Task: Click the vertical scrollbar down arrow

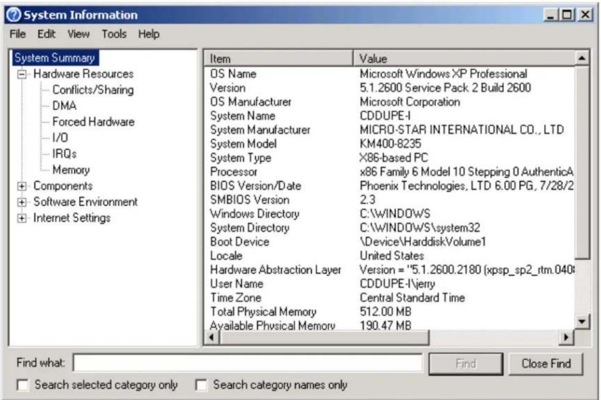Action: (582, 321)
